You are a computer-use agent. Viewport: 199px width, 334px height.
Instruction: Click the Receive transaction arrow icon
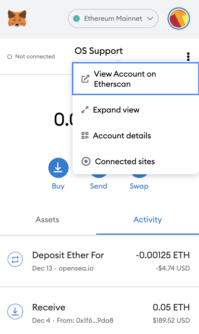click(15, 312)
